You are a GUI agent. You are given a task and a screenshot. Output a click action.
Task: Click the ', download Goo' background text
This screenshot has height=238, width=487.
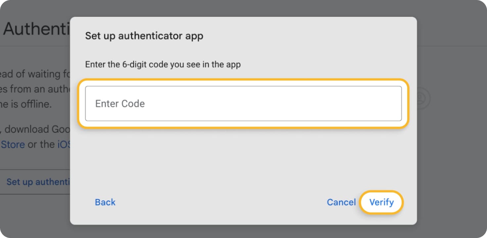tap(35, 129)
